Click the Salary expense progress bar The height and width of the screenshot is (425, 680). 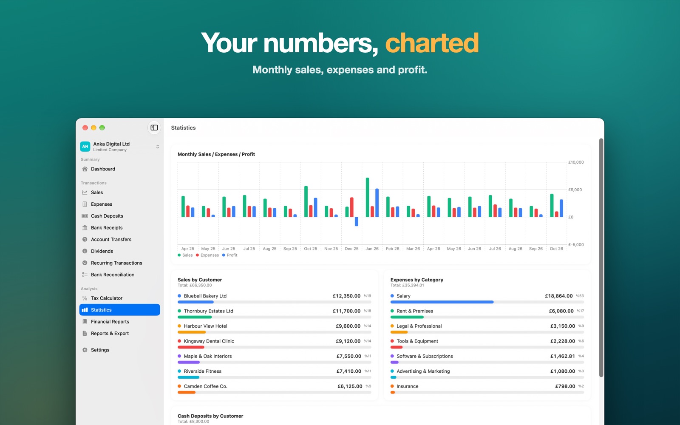(487, 302)
